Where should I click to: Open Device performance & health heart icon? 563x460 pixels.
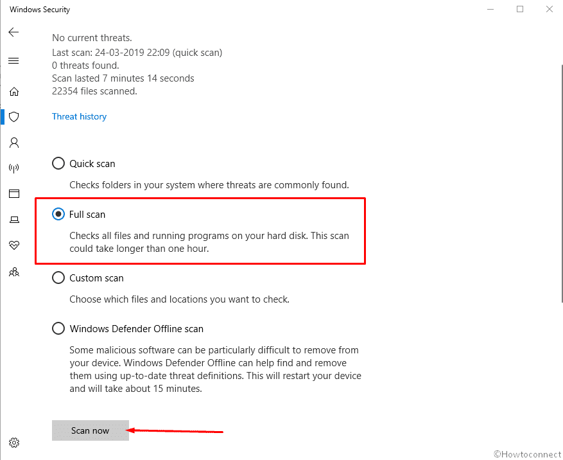[x=14, y=245]
